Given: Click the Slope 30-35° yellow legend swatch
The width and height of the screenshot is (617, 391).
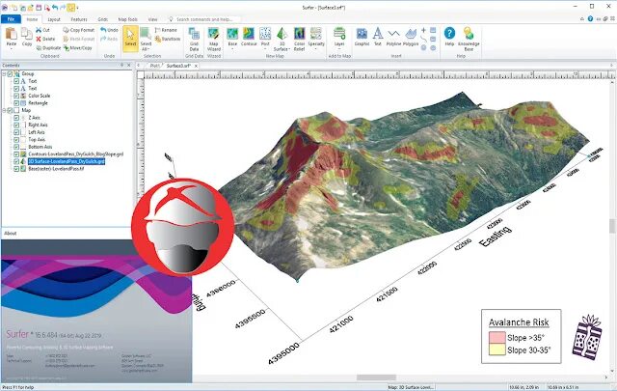Looking at the screenshot, I should click(x=497, y=349).
